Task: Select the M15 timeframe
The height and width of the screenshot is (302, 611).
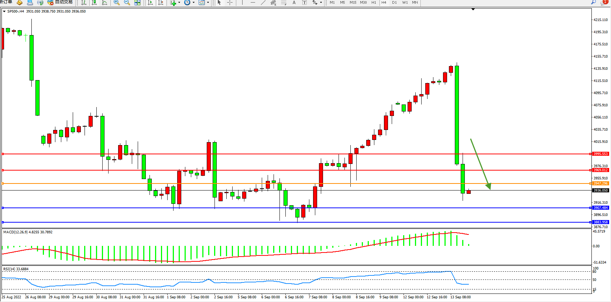Action: pos(353,3)
